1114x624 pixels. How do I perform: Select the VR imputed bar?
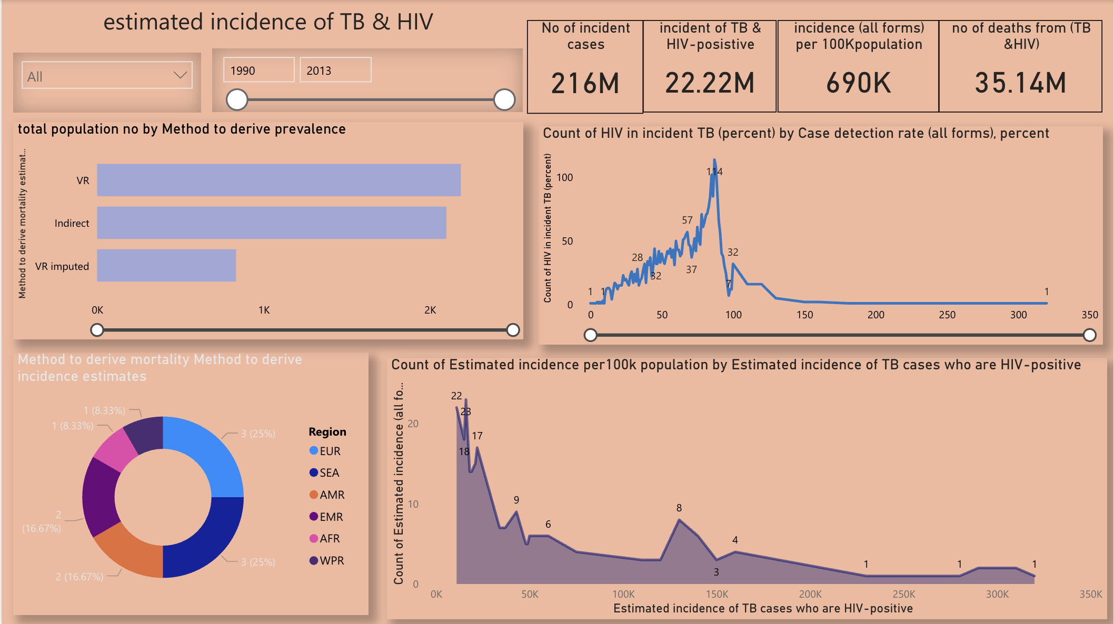166,266
